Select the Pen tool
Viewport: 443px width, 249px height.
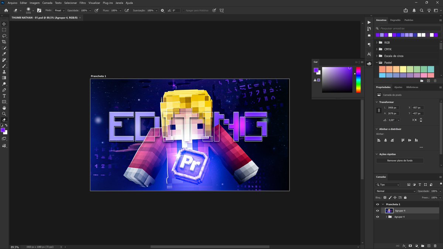coord(4,90)
